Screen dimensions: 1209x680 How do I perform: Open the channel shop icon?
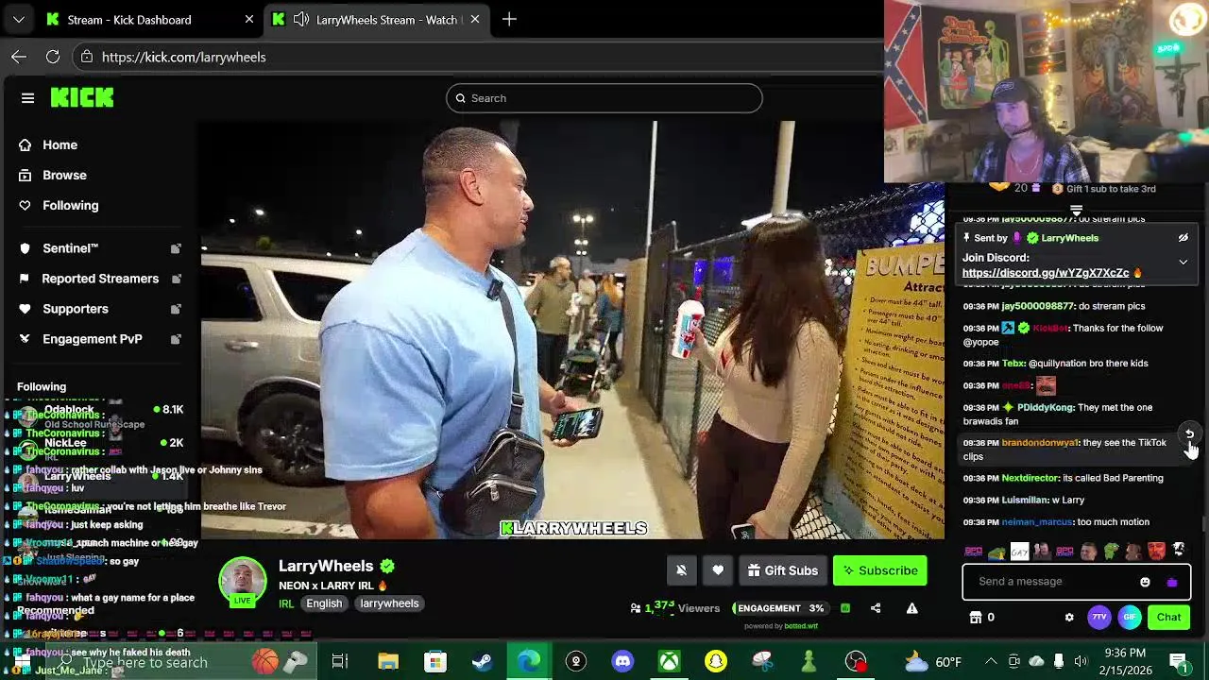pos(976,618)
